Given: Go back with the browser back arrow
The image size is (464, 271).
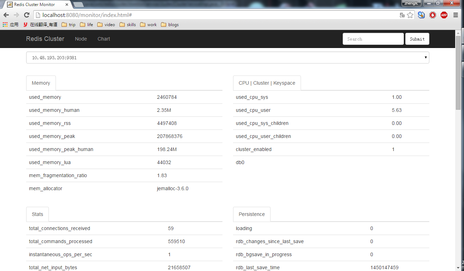Looking at the screenshot, I should (6, 15).
